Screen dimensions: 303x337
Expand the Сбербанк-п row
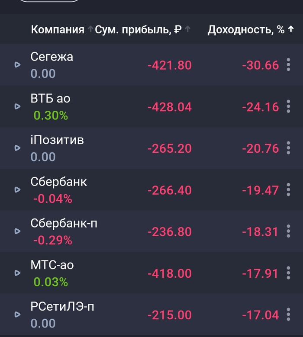(18, 231)
